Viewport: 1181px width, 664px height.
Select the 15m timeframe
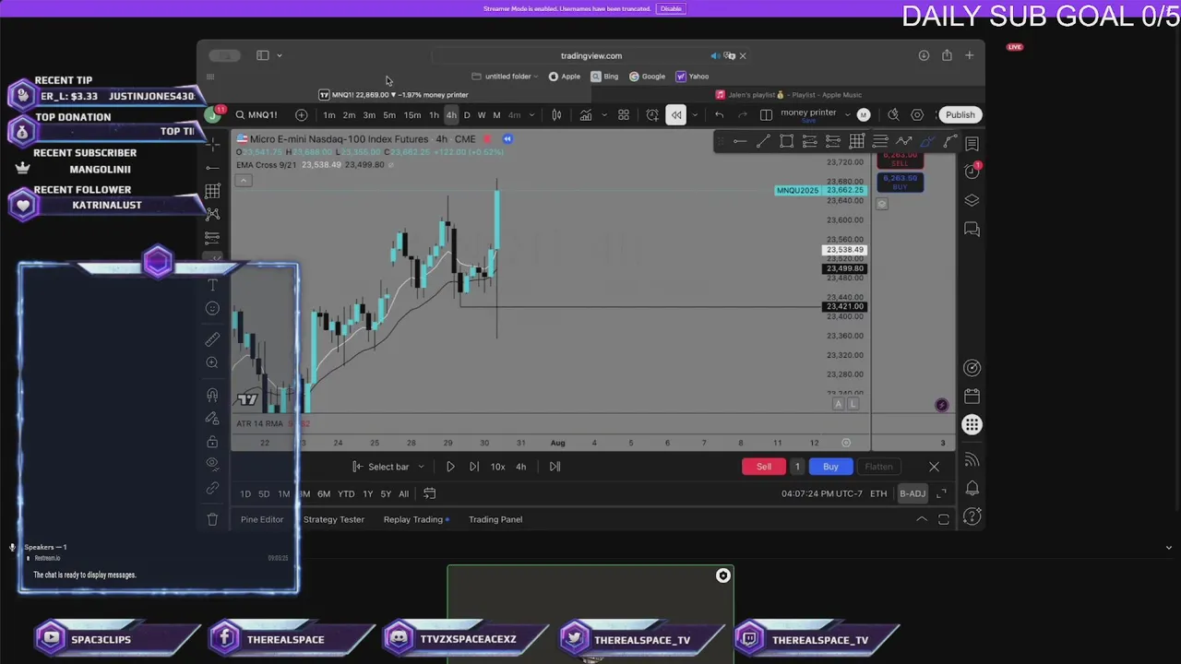tap(412, 115)
